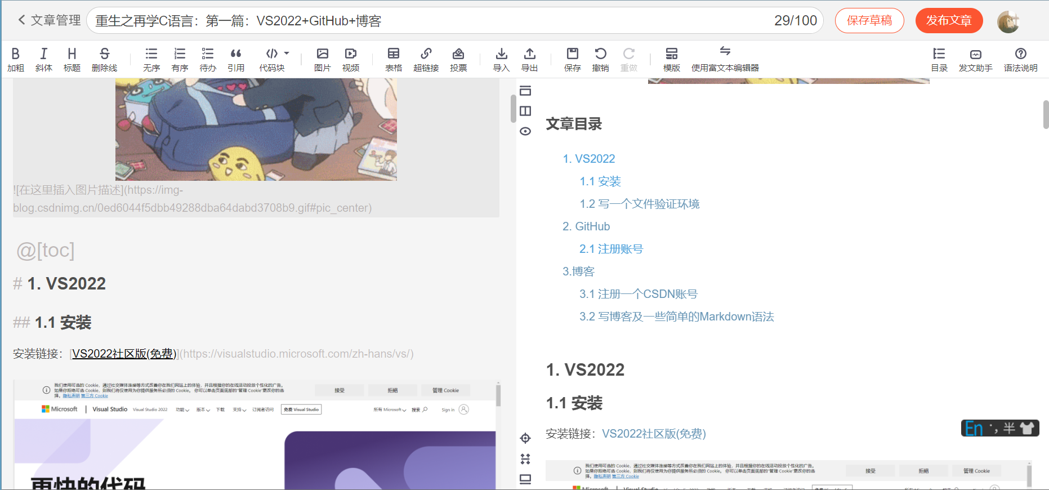This screenshot has width=1049, height=490.
Task: Jump to '2. GitHub' in TOC
Action: pos(586,226)
